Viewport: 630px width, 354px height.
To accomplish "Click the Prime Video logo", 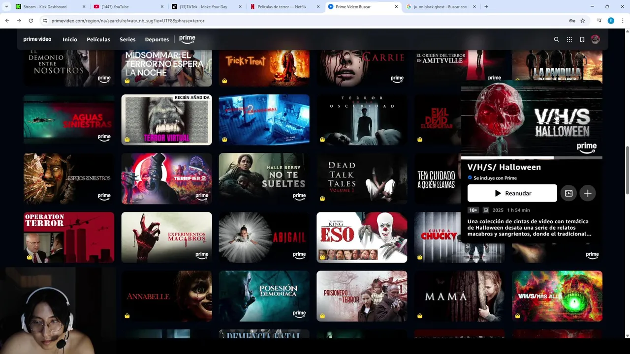I will pyautogui.click(x=37, y=39).
